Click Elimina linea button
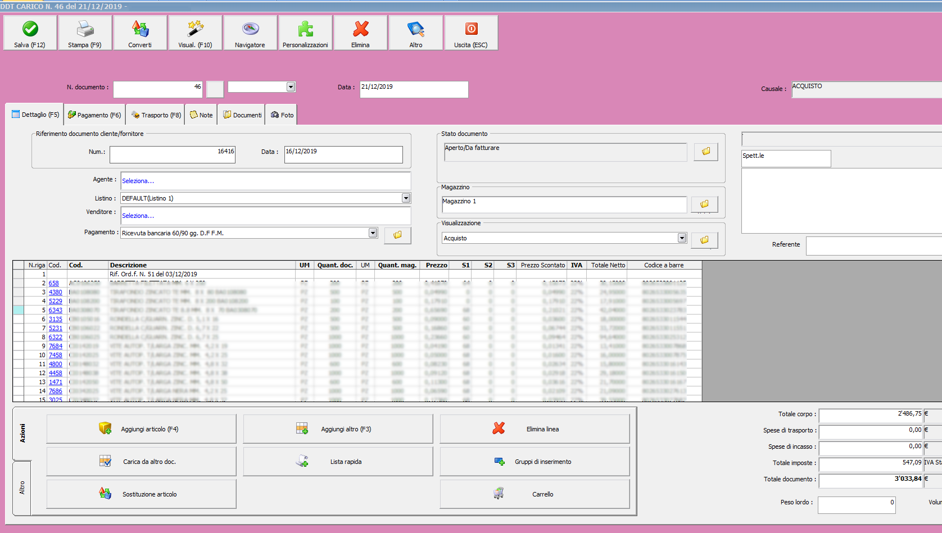Image resolution: width=942 pixels, height=533 pixels. point(535,429)
